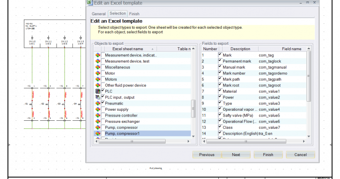Image resolution: width=340 pixels, height=179 pixels.
Task: Disable the Power field checkbox
Action: point(220,97)
